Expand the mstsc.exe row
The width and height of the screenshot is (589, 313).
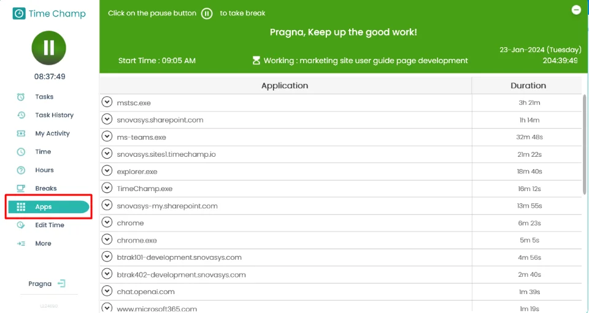pos(107,102)
